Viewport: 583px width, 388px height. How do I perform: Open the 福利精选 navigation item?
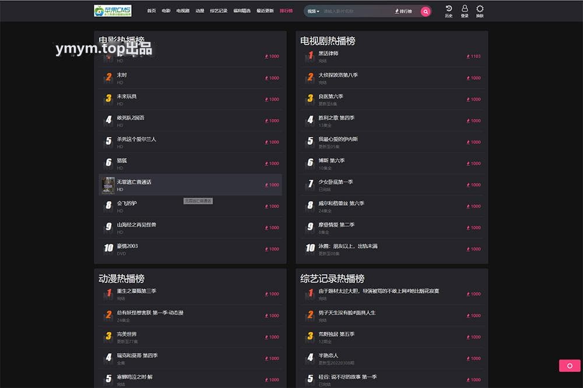[242, 10]
